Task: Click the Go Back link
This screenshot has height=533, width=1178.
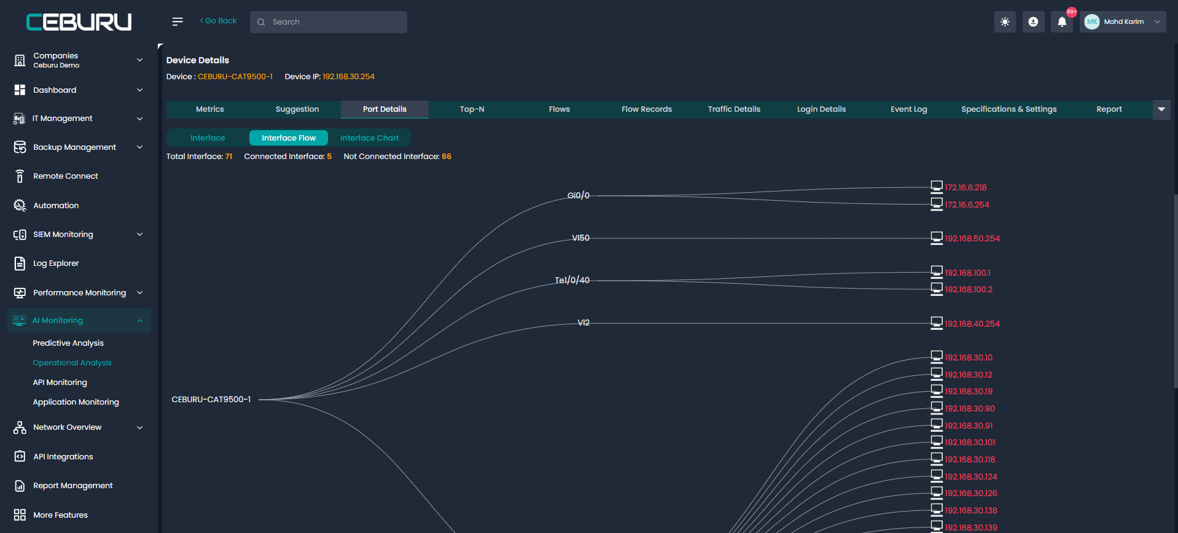Action: 218,21
